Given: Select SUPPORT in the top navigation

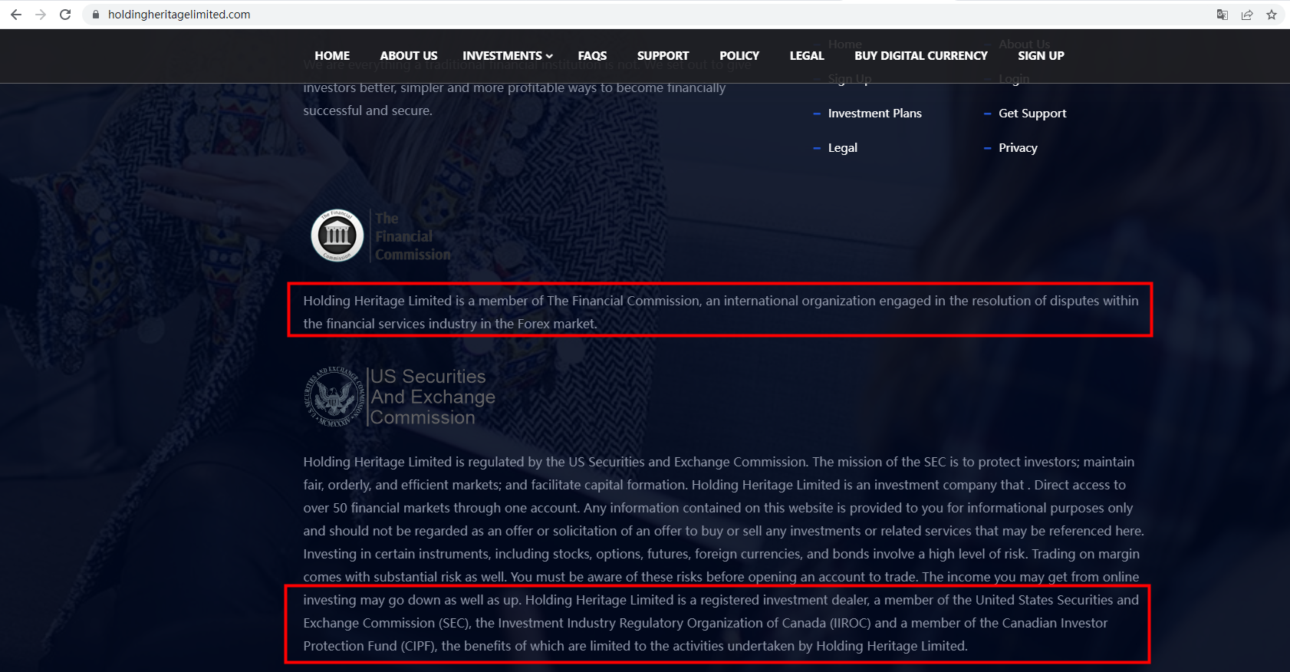Looking at the screenshot, I should click(663, 56).
